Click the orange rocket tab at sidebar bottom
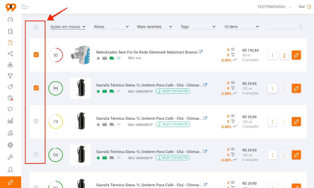The width and height of the screenshot is (314, 188). click(x=10, y=182)
